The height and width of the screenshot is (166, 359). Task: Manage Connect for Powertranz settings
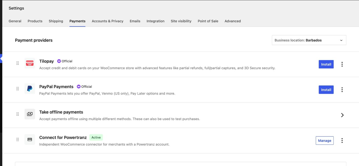click(x=325, y=141)
